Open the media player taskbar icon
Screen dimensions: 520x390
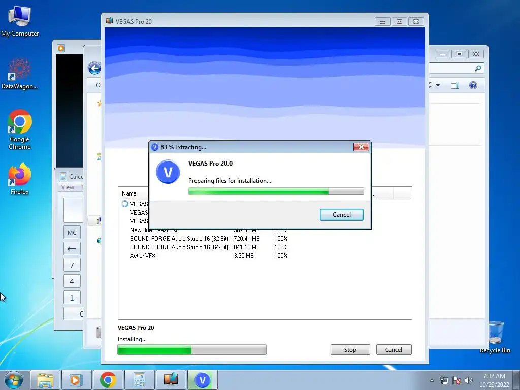(76, 380)
